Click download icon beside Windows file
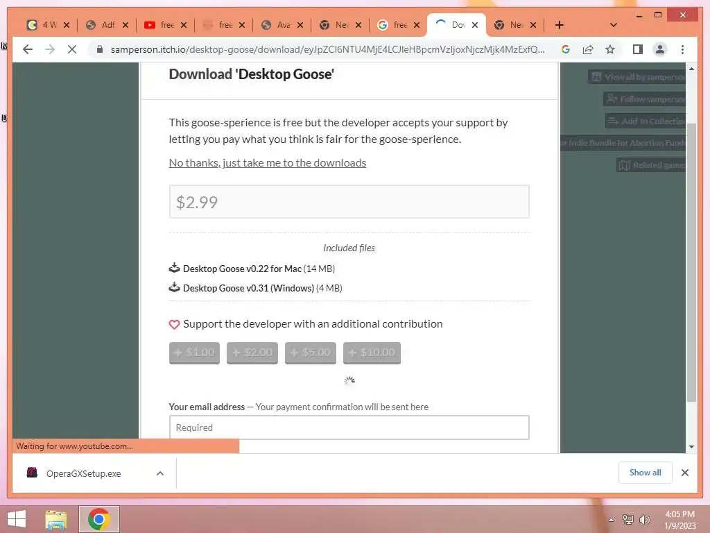Screen dimensions: 710x533 tap(174, 287)
